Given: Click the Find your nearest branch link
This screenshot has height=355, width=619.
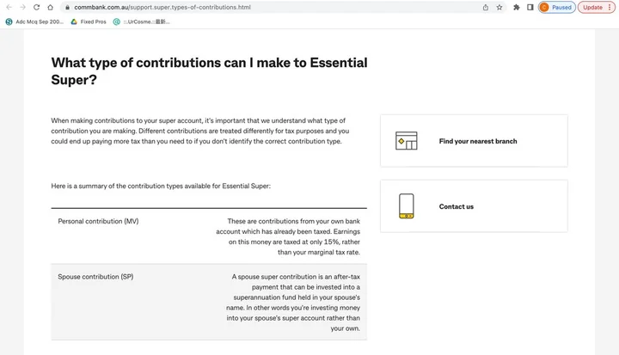Looking at the screenshot, I should 477,141.
